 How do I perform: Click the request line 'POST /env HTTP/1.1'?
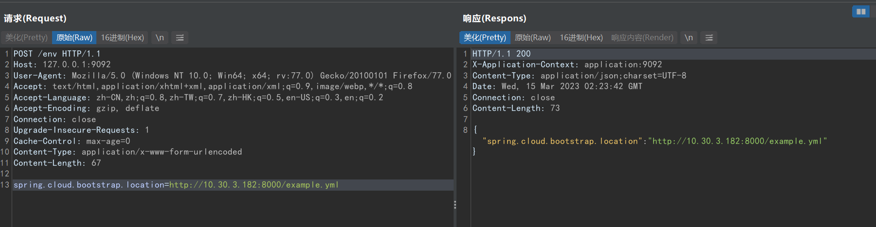(x=57, y=54)
